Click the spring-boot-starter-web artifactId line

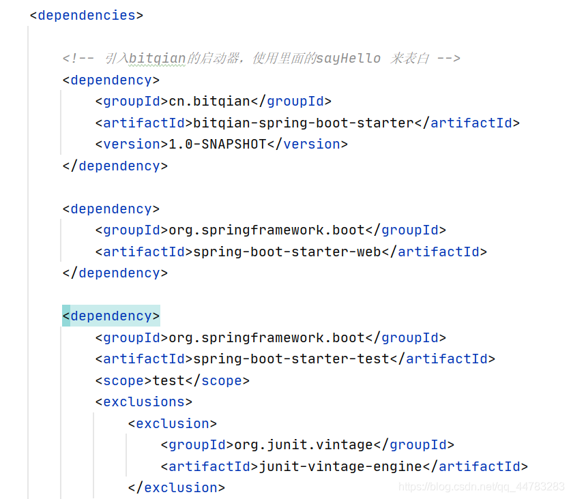tap(291, 252)
